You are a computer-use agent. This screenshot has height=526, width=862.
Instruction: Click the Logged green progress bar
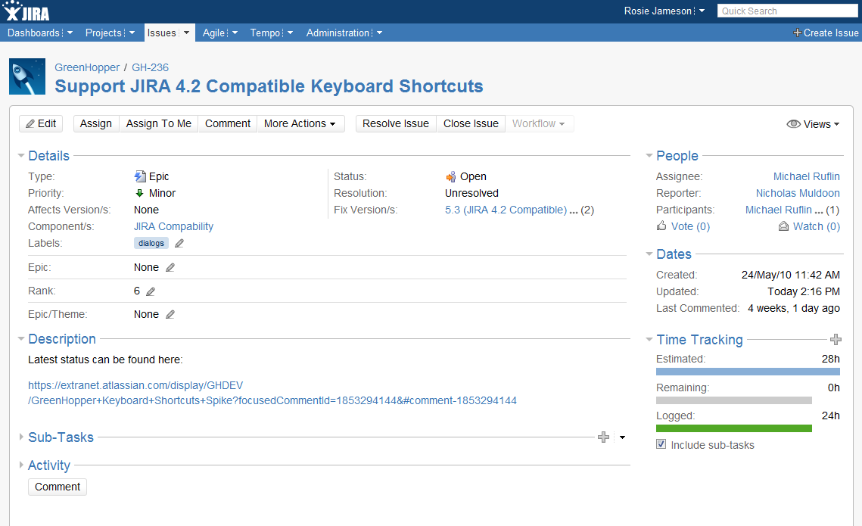734,428
